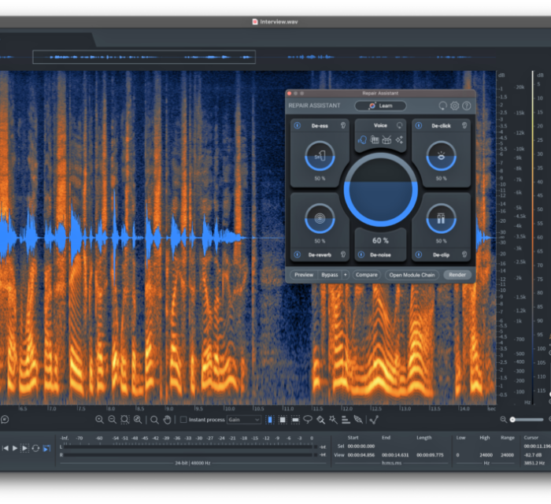Enable the Instant process checkbox
Image resolution: width=551 pixels, height=504 pixels.
click(183, 420)
